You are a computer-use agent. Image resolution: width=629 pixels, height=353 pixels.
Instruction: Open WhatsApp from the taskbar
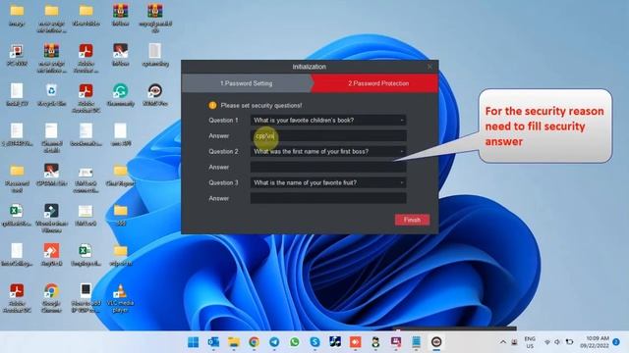295,342
